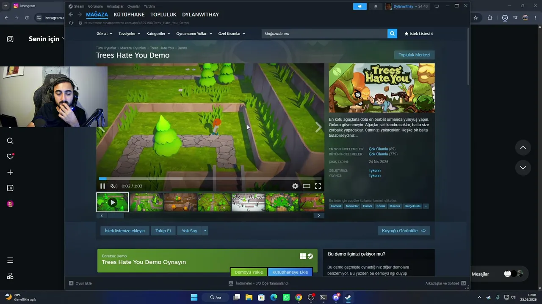This screenshot has width=542, height=304.
Task: Open Instagram notifications heart icon
Action: (x=10, y=157)
